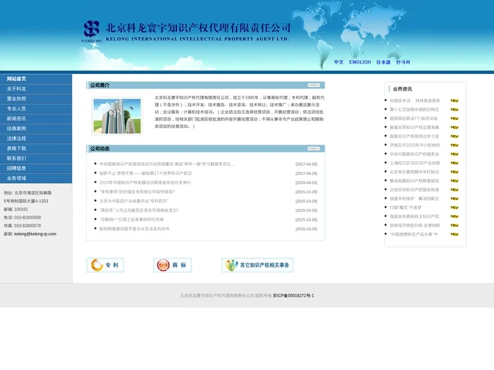Image resolution: width=494 pixels, height=370 pixels.
Task: Open news "互联网+":引领工业变革的时代先锋
Action: (131, 220)
